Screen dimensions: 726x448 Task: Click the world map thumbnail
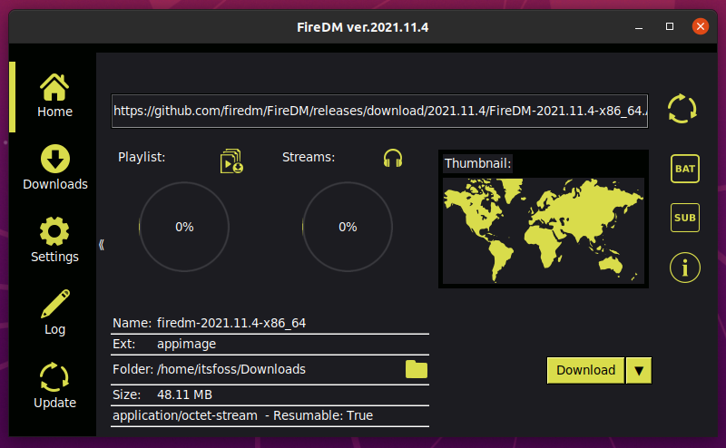coord(543,230)
